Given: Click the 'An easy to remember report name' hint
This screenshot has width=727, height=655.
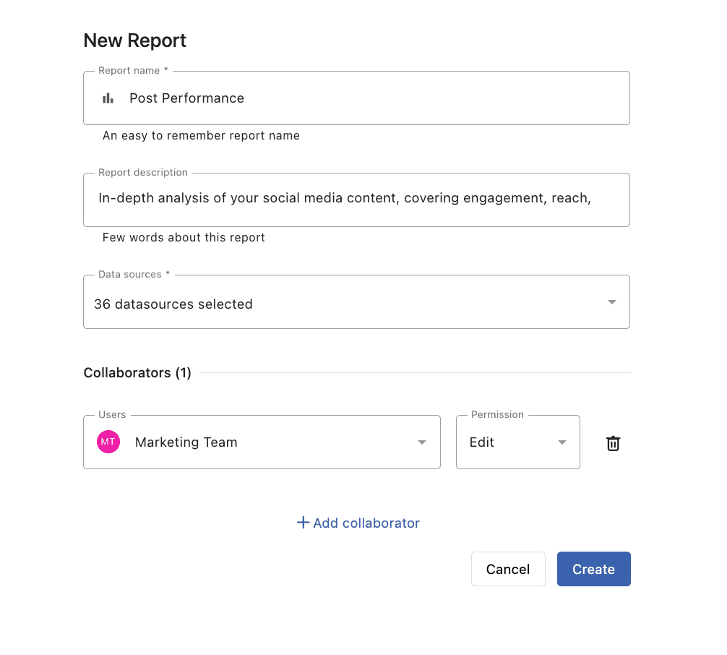Looking at the screenshot, I should pyautogui.click(x=201, y=135).
